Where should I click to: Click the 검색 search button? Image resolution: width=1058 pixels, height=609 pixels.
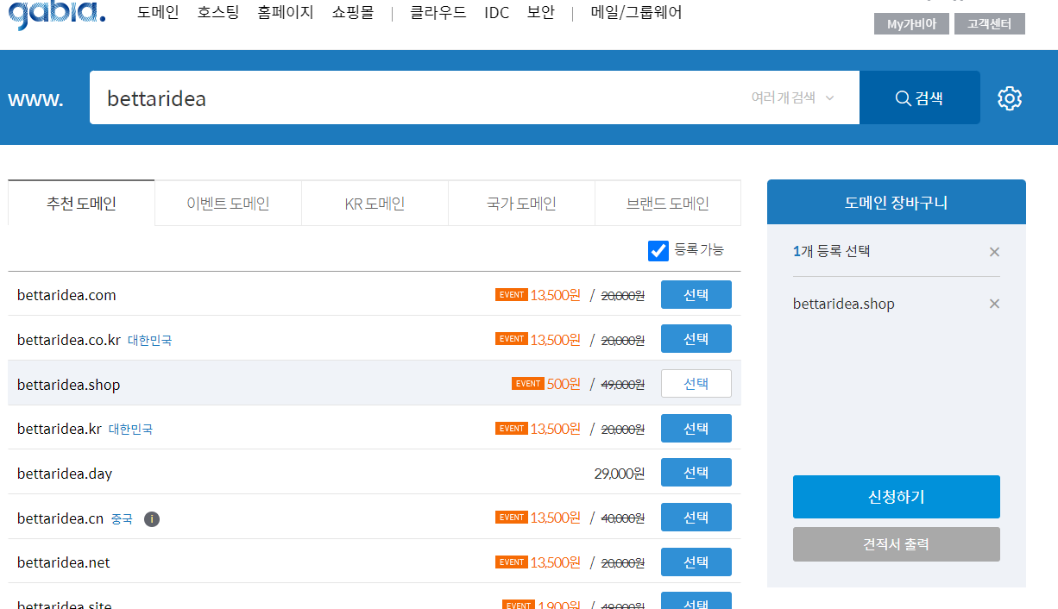coord(920,97)
